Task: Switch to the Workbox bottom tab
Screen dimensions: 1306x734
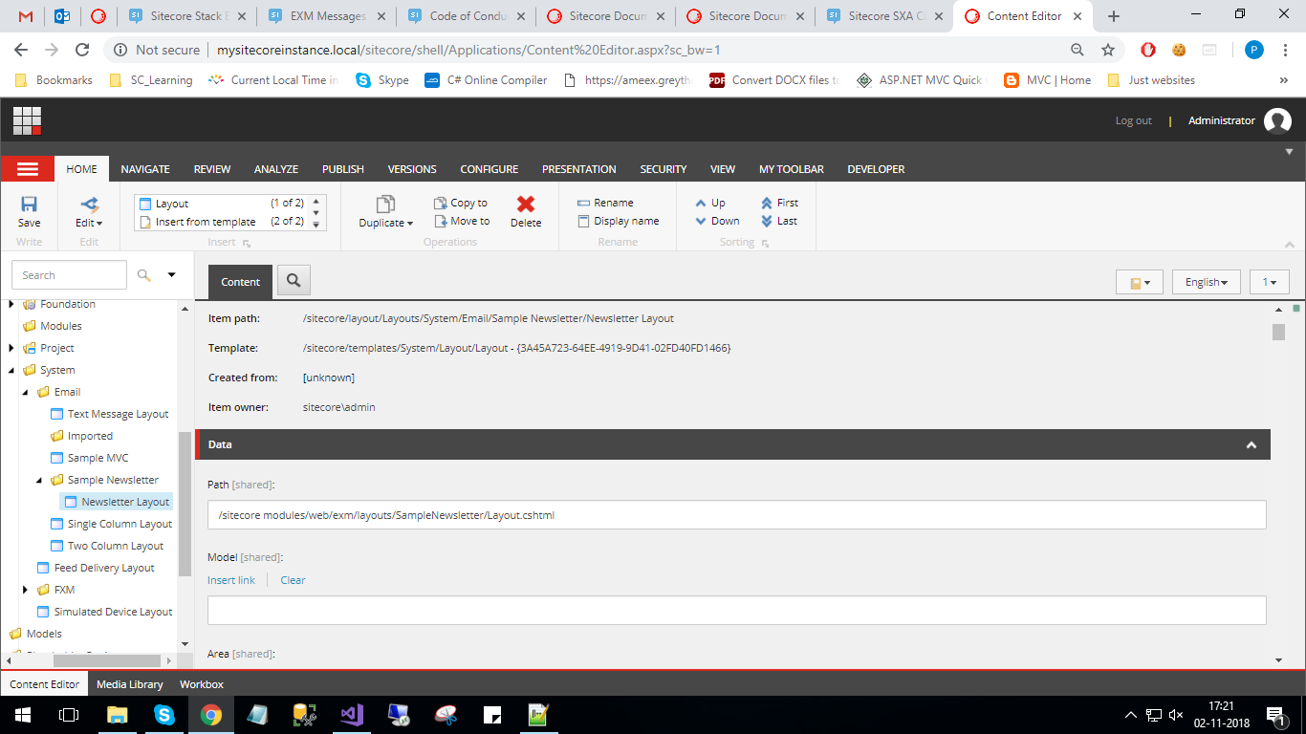Action: (x=202, y=684)
